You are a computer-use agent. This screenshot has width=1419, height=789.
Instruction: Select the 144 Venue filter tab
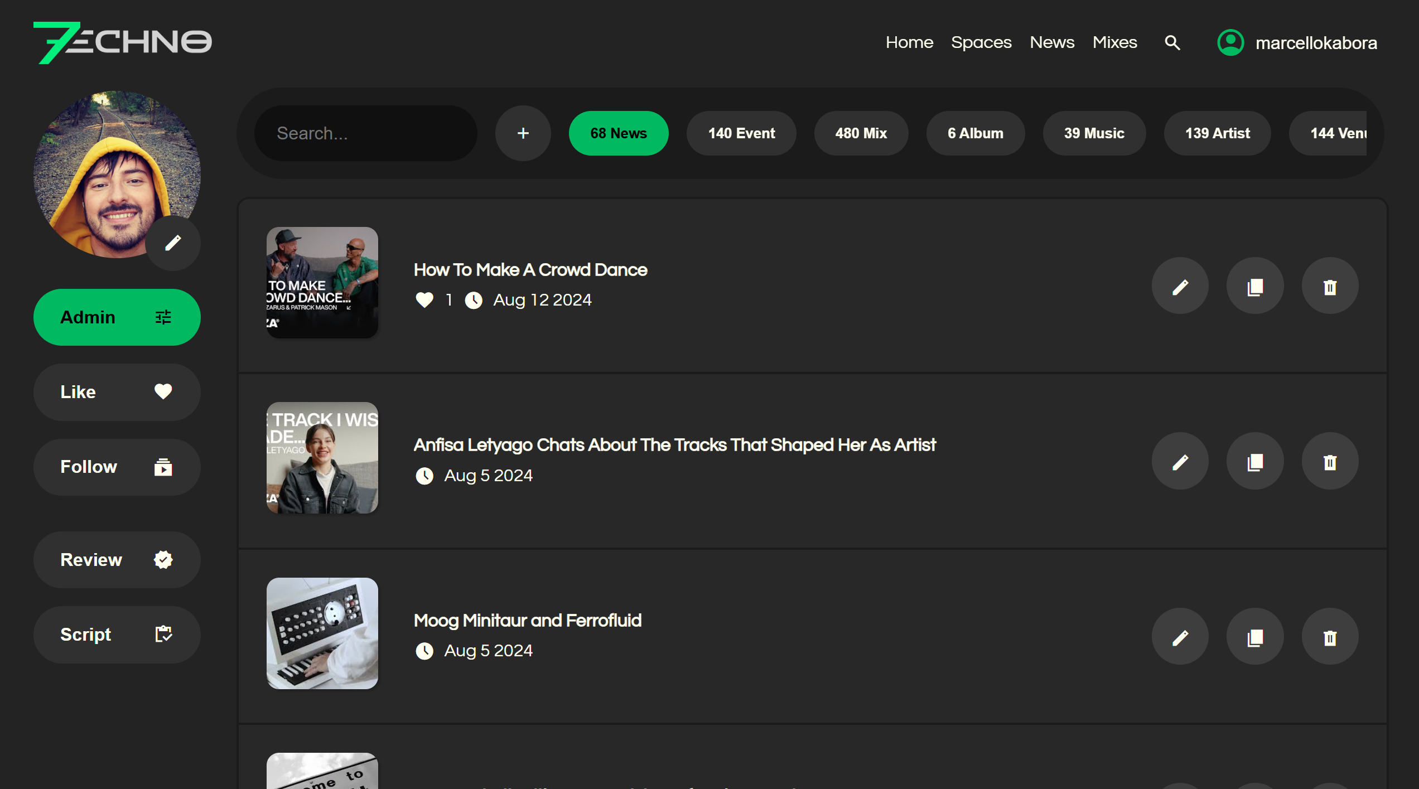[x=1328, y=133]
